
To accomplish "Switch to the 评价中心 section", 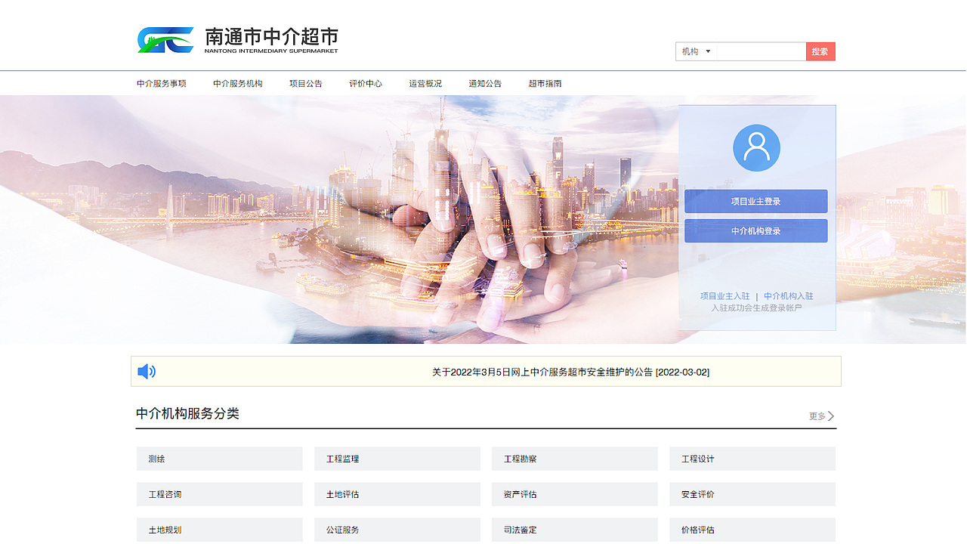I will pos(365,83).
